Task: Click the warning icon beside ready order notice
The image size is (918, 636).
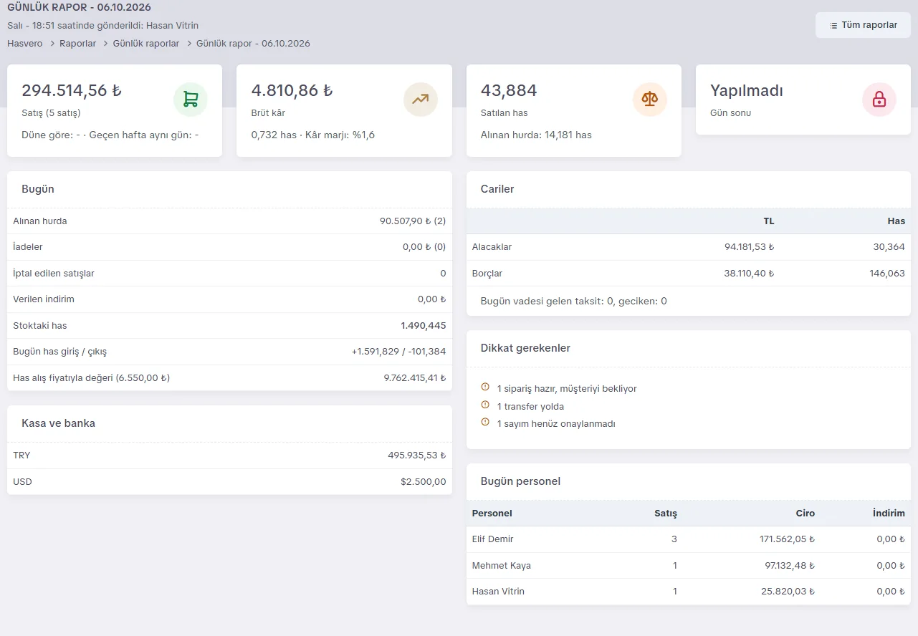Action: click(x=485, y=387)
